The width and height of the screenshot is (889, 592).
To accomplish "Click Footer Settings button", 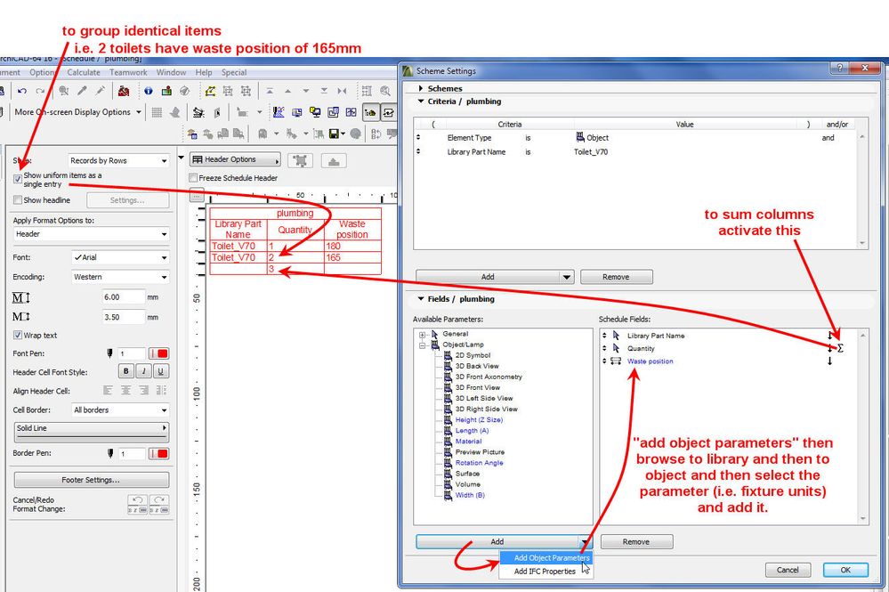I will point(92,480).
